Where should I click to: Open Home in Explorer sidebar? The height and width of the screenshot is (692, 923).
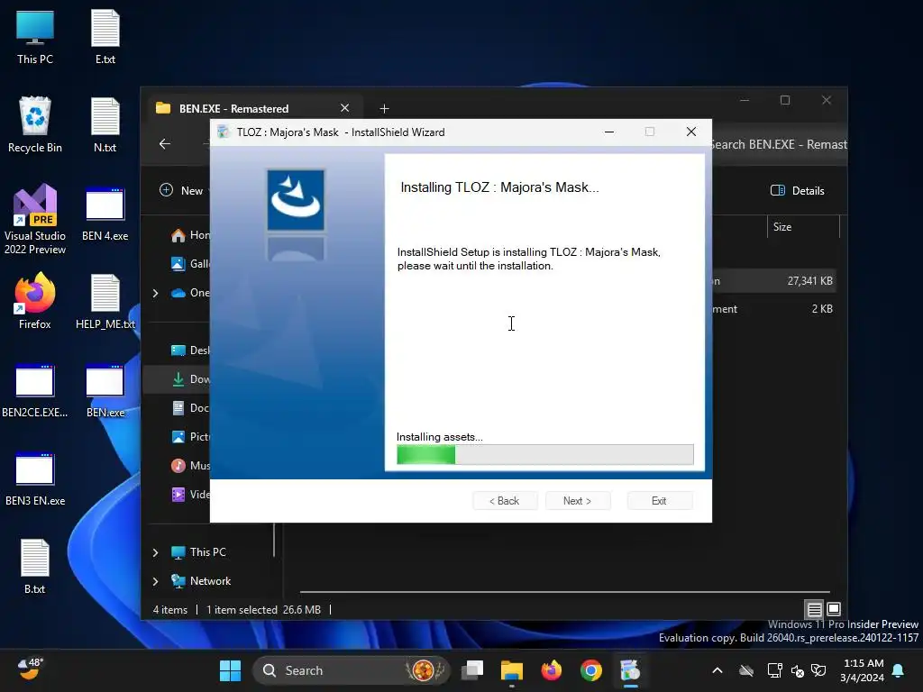point(189,235)
